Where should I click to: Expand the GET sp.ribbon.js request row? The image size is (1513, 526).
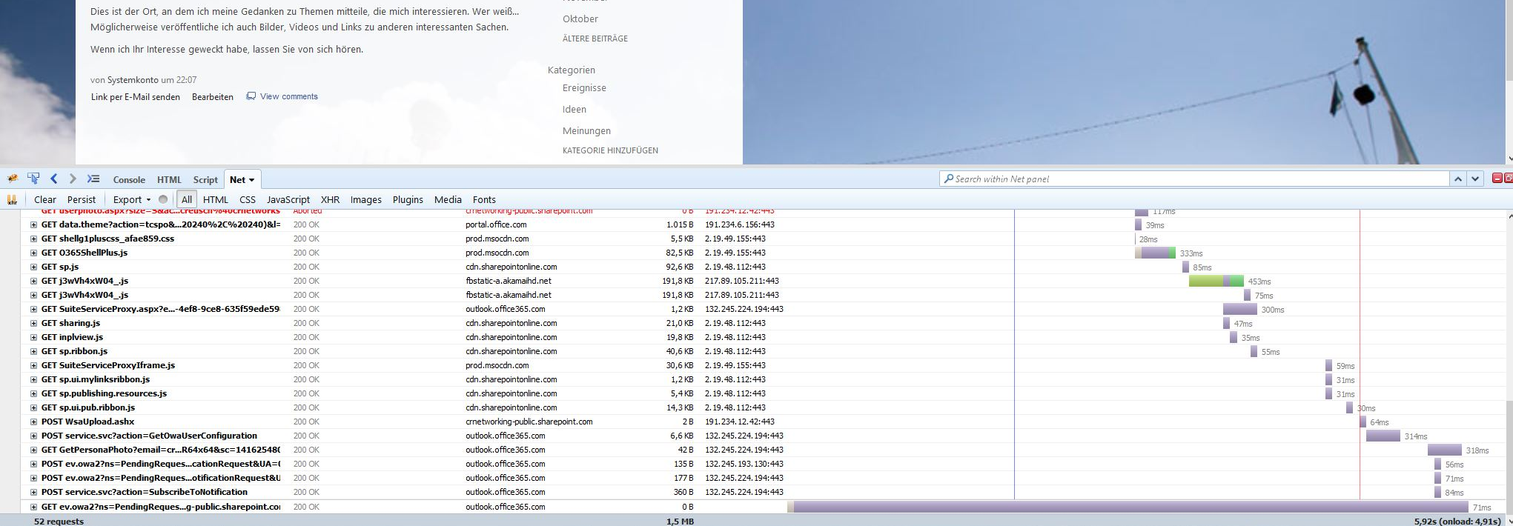(x=33, y=352)
